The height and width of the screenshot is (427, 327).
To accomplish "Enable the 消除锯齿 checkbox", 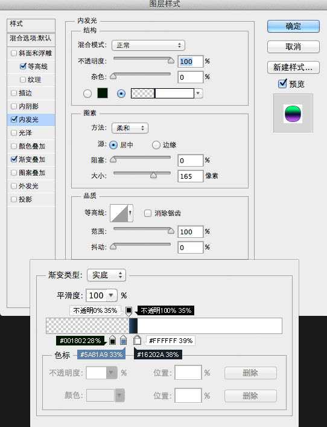I will [147, 213].
